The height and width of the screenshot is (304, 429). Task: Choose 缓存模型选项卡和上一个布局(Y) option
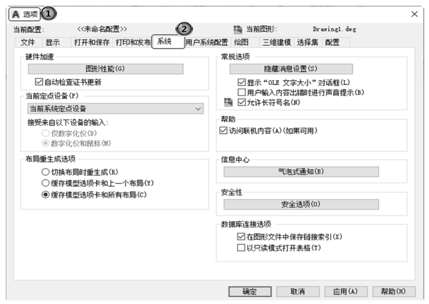click(x=45, y=183)
